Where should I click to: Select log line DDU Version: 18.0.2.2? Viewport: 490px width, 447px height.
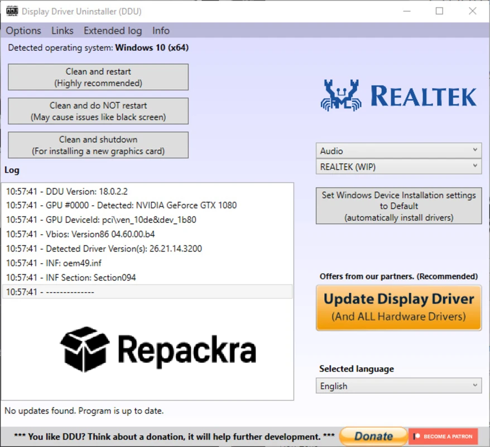[x=147, y=192]
